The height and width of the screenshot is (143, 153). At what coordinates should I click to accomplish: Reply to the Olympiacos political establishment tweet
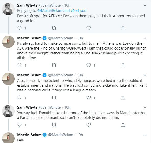[x=19, y=97]
